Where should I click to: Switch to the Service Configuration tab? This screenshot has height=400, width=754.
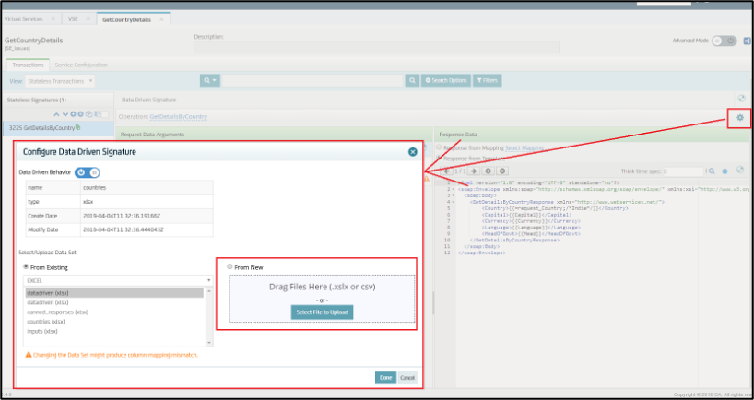tap(81, 65)
